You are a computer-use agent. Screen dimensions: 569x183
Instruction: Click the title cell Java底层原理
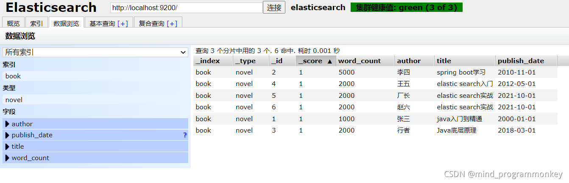pyautogui.click(x=457, y=130)
